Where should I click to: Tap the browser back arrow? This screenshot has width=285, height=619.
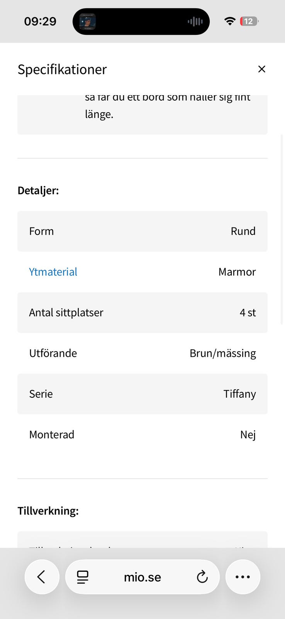(42, 577)
